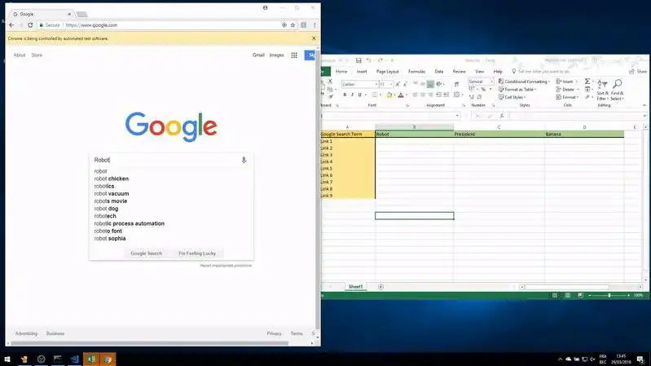Dismiss the automated test software notice
Viewport: 651px width, 366px height.
click(314, 38)
